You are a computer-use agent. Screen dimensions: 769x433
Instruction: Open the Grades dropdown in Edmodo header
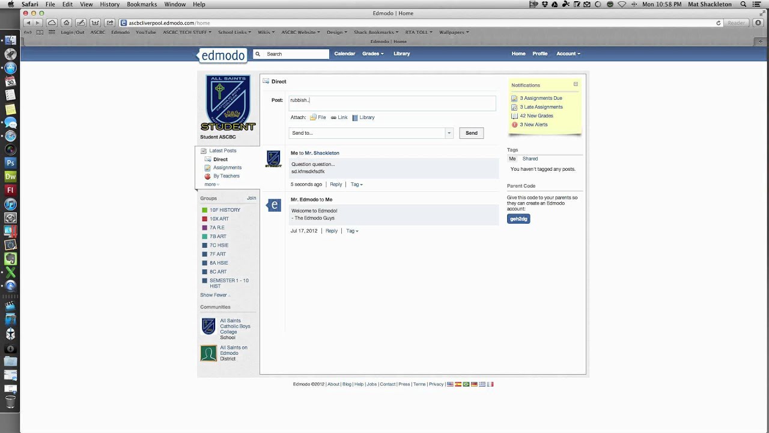(x=372, y=54)
